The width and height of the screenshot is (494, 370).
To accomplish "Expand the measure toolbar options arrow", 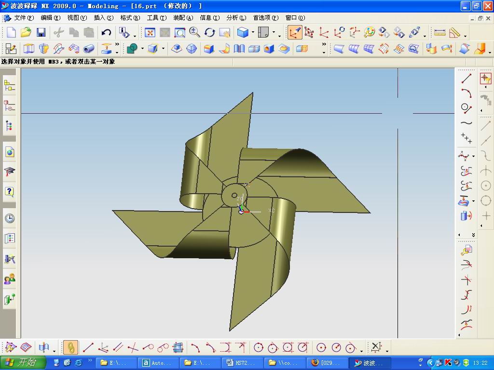I will (465, 36).
